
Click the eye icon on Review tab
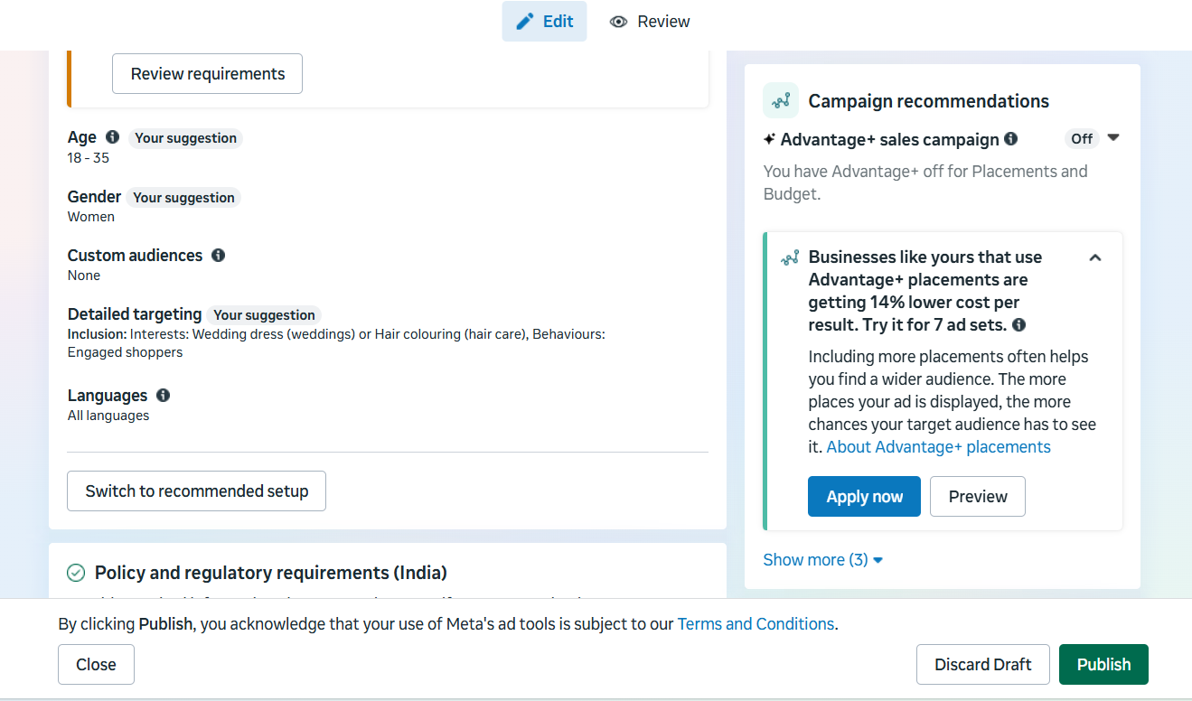pos(618,22)
